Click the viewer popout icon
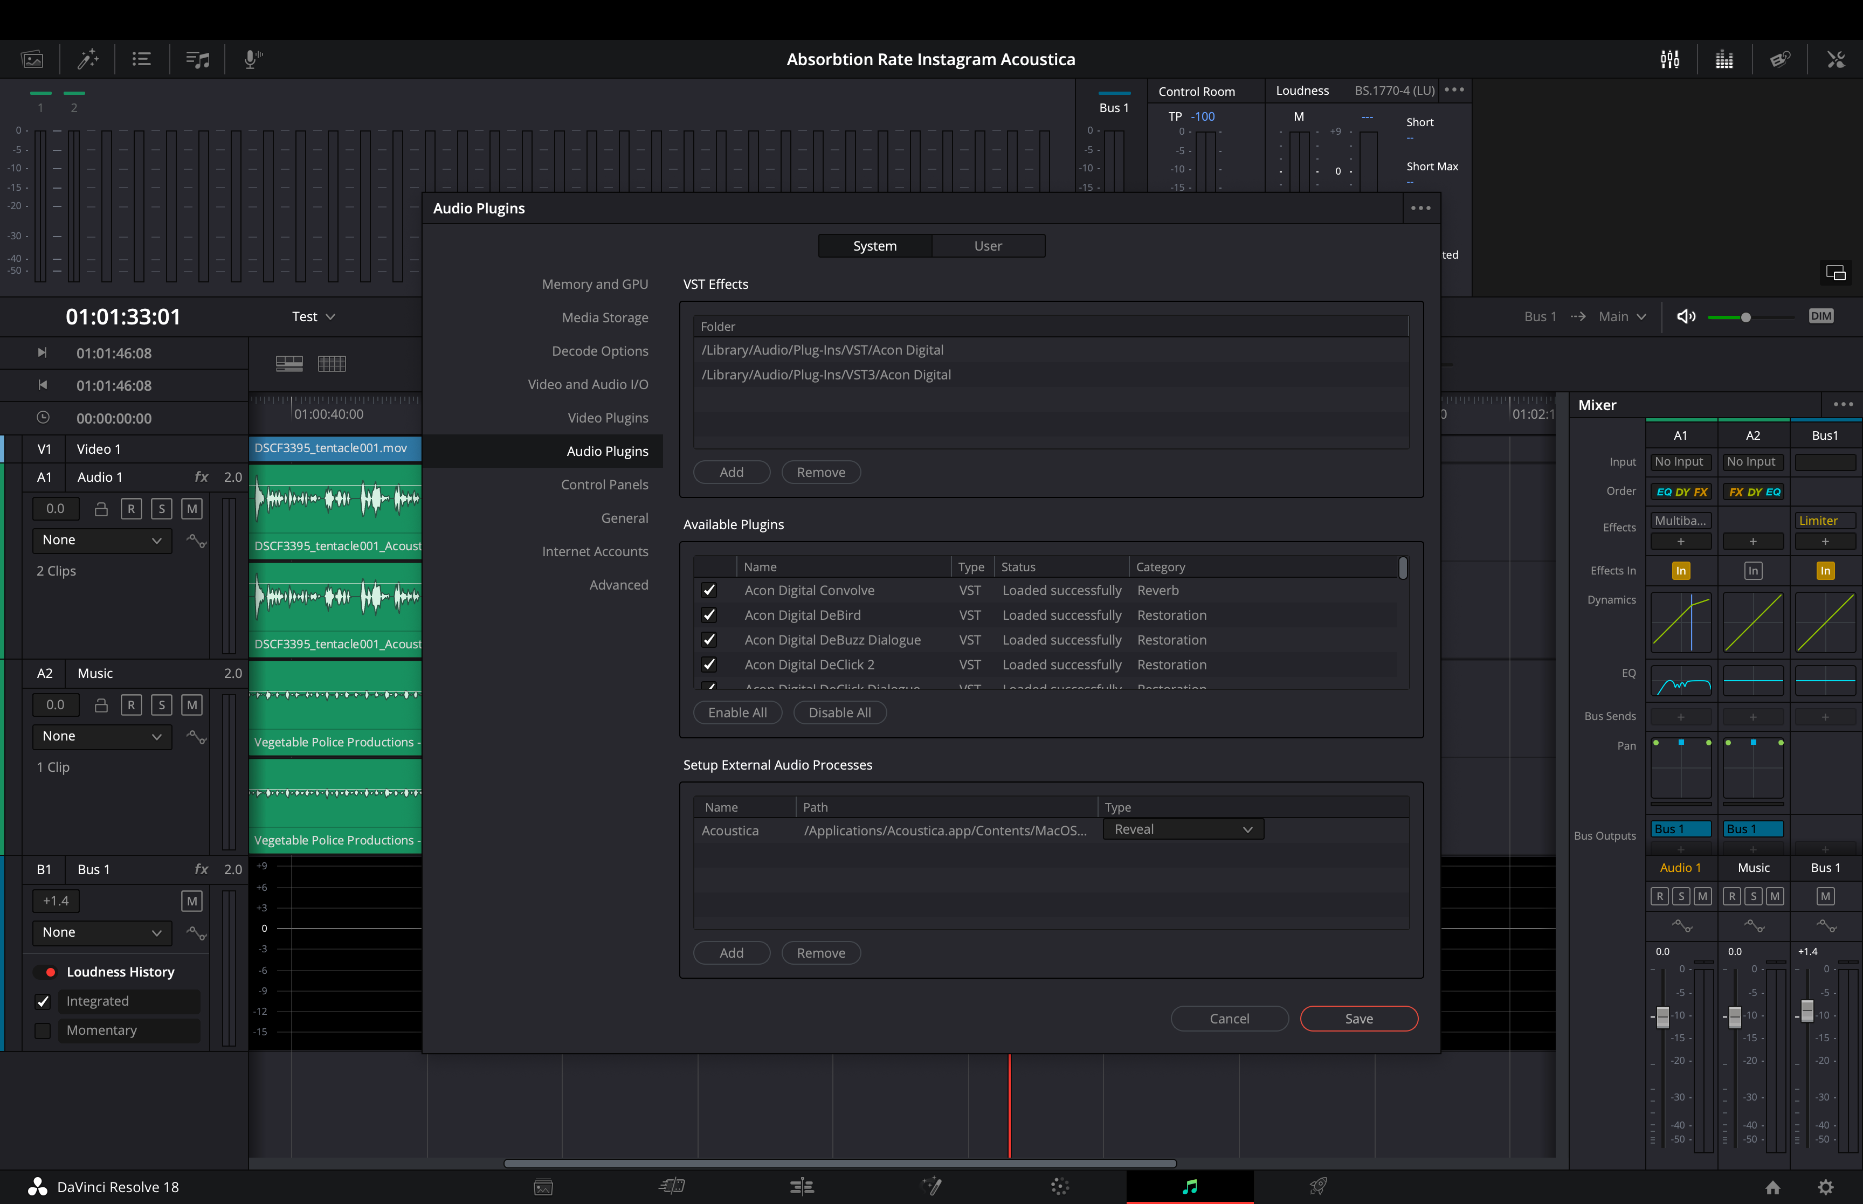 pos(1836,273)
